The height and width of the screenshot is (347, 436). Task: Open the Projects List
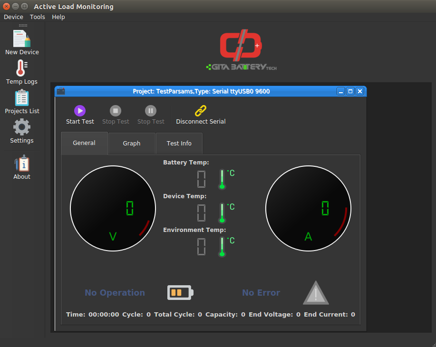(x=22, y=98)
